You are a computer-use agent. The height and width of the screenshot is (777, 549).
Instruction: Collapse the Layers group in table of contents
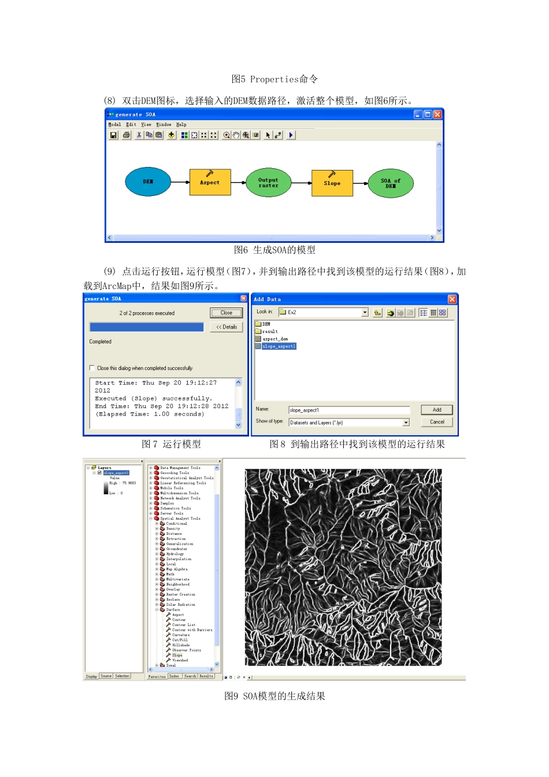[x=88, y=468]
